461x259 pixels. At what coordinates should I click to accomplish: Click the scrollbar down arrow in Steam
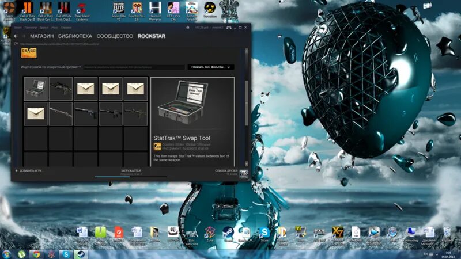(247, 164)
